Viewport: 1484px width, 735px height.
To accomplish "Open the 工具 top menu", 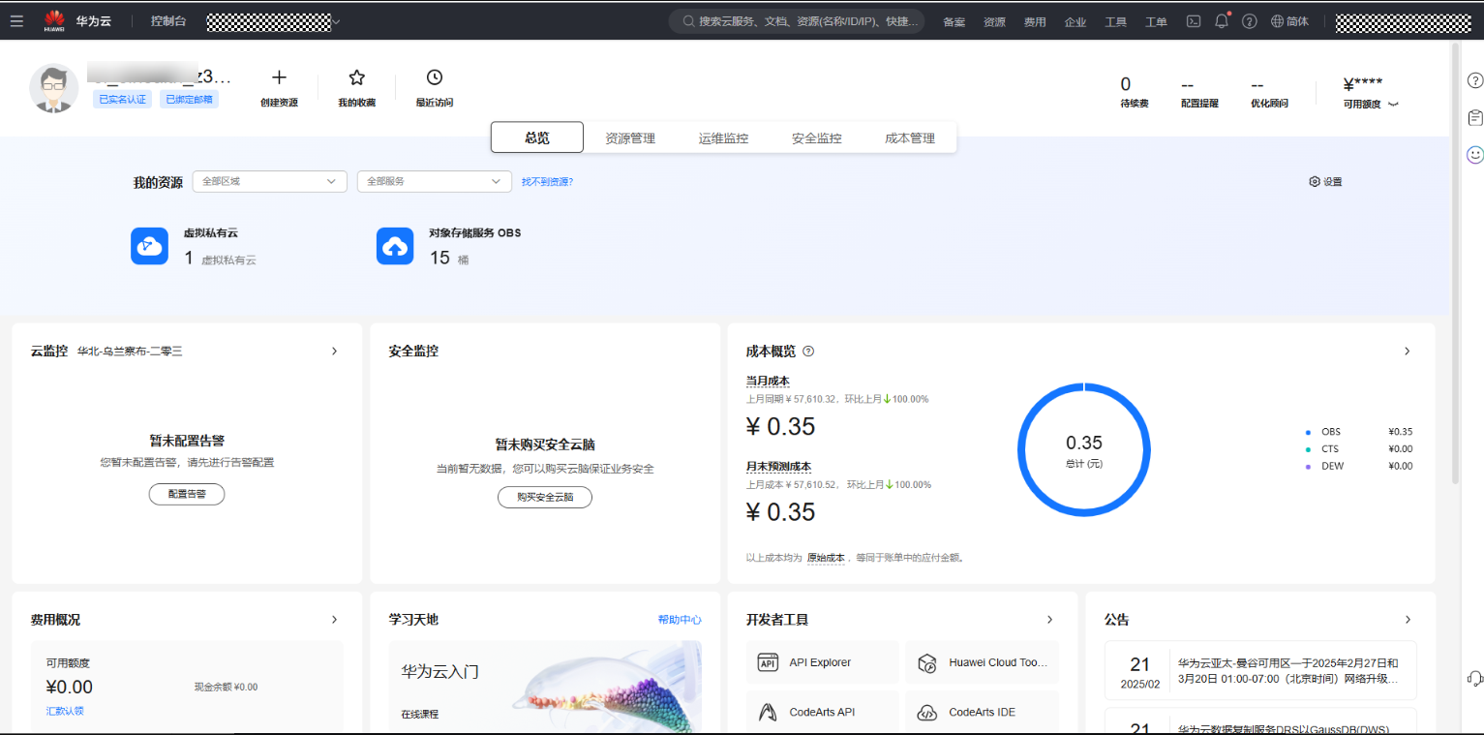I will tap(1116, 21).
